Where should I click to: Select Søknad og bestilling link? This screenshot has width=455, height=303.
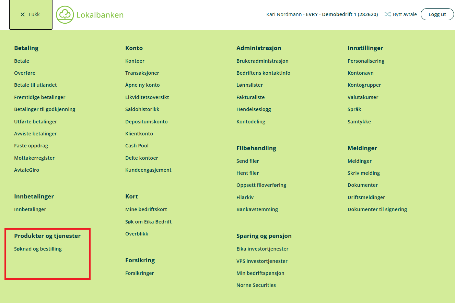(38, 249)
